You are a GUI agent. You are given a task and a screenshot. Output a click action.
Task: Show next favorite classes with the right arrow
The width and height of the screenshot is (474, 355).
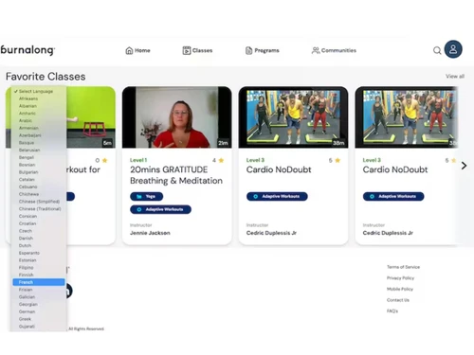(464, 166)
